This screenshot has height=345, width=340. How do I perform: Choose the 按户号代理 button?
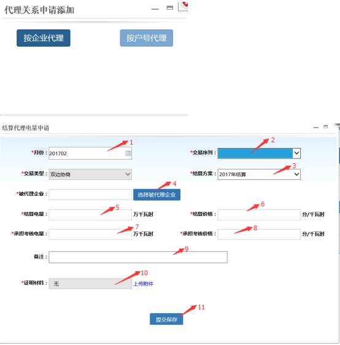tap(146, 38)
